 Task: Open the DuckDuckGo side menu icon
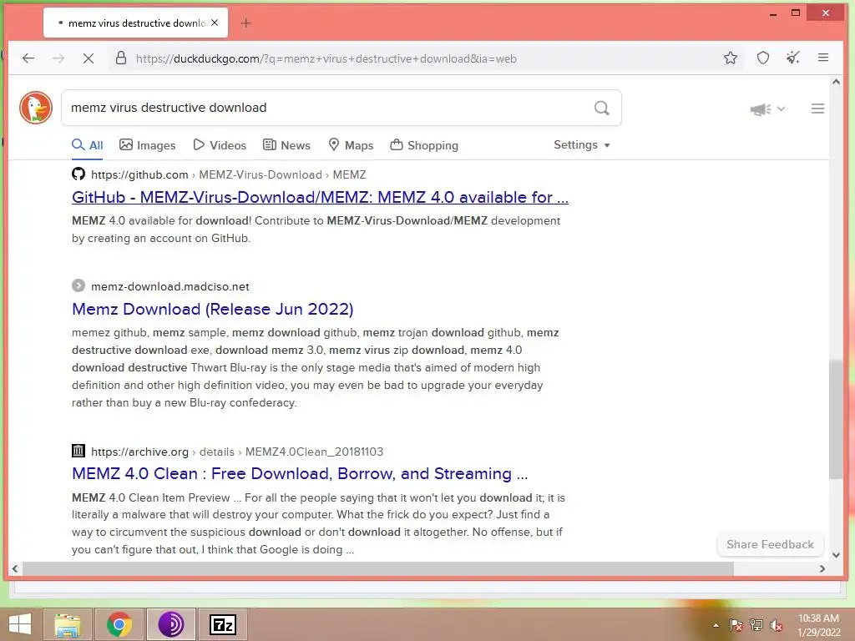817,109
